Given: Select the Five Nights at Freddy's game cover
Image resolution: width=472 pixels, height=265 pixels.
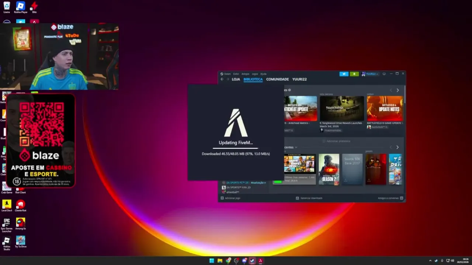Looking at the screenshot, I should point(376,169).
